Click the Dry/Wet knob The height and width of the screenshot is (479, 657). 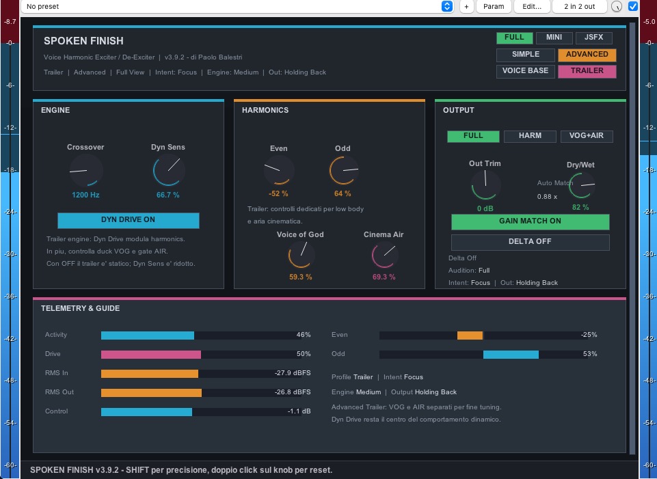(x=582, y=185)
